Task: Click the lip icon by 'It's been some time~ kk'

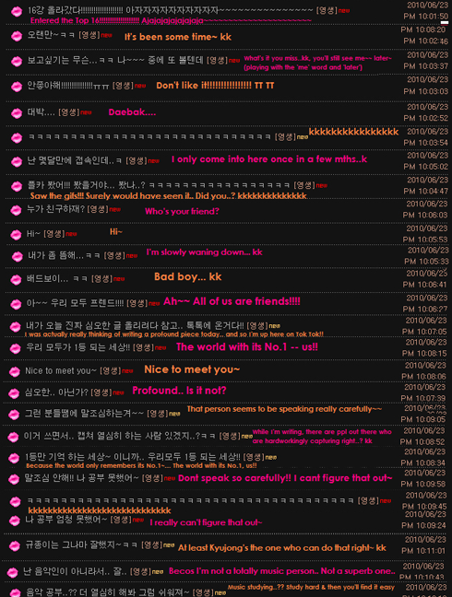Action: [x=17, y=36]
